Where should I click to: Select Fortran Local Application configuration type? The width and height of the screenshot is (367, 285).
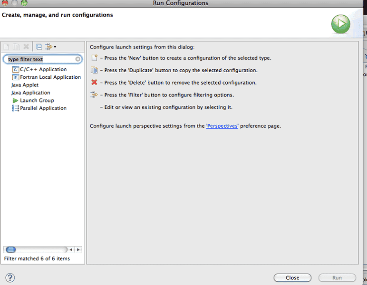pyautogui.click(x=50, y=77)
